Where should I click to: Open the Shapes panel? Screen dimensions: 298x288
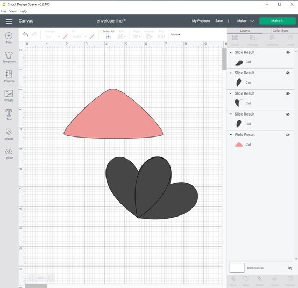click(x=9, y=134)
